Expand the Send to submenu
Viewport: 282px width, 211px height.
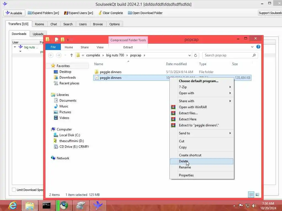[x=201, y=133]
